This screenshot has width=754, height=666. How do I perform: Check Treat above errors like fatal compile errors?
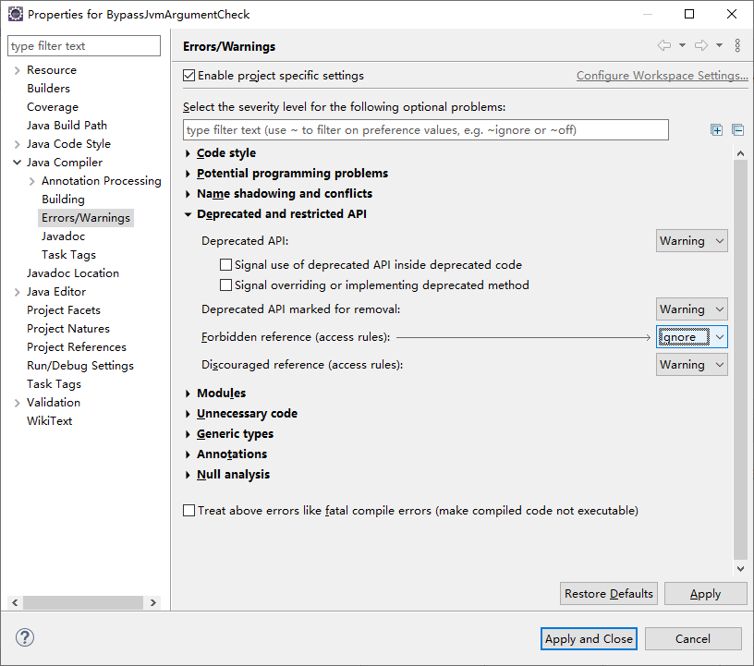189,511
